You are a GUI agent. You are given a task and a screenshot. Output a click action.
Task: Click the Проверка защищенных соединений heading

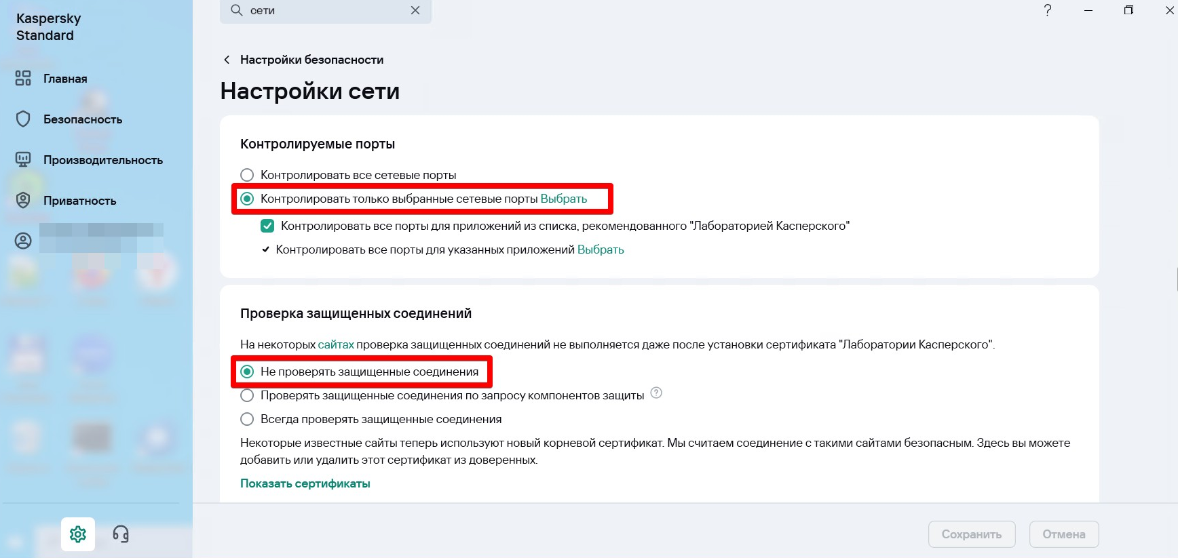click(356, 313)
